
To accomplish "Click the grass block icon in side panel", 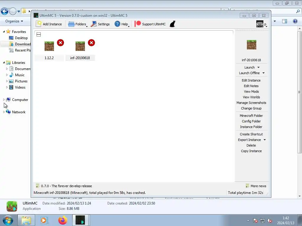I will pos(251,45).
